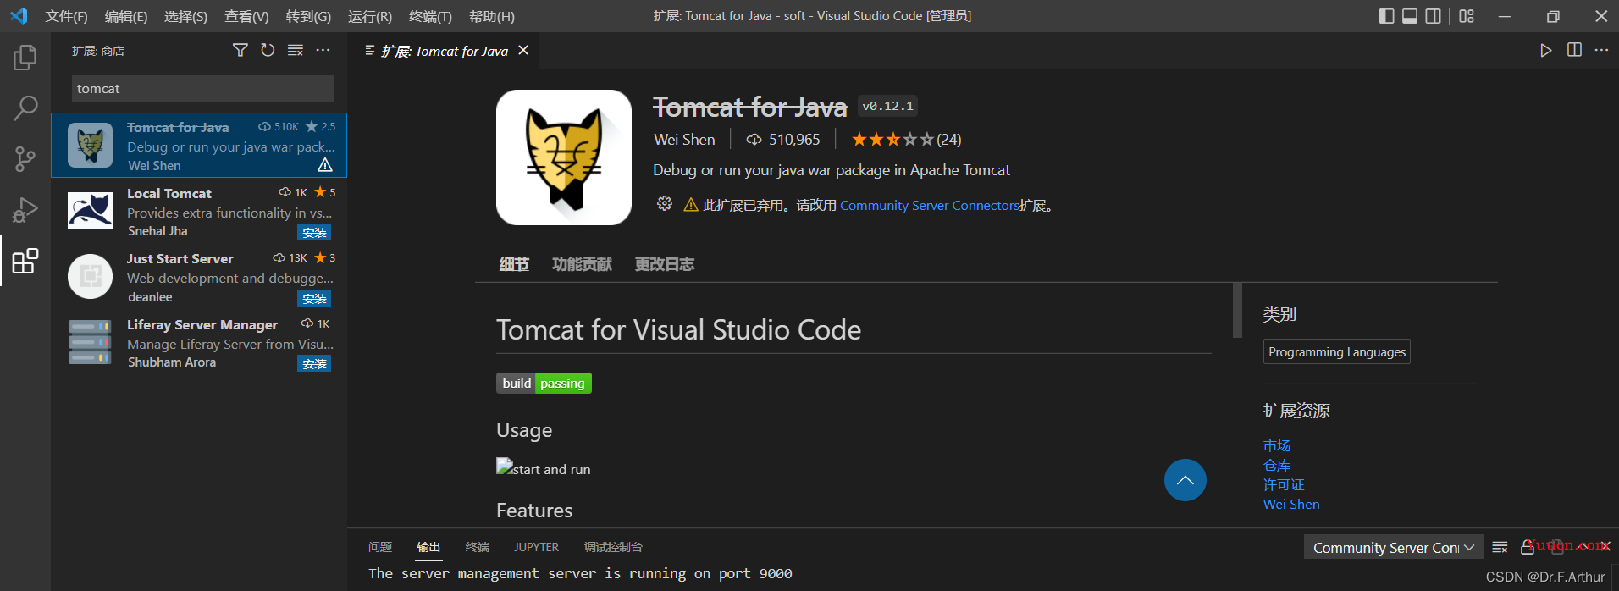Switch to the 输出 panel tab
Screen dimensions: 1619x591
(428, 547)
